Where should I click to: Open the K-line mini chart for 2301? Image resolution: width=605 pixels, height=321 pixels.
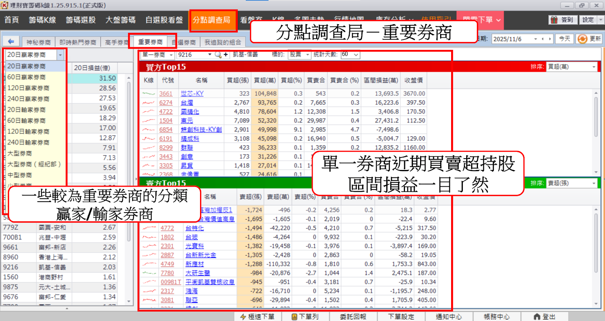click(x=150, y=246)
